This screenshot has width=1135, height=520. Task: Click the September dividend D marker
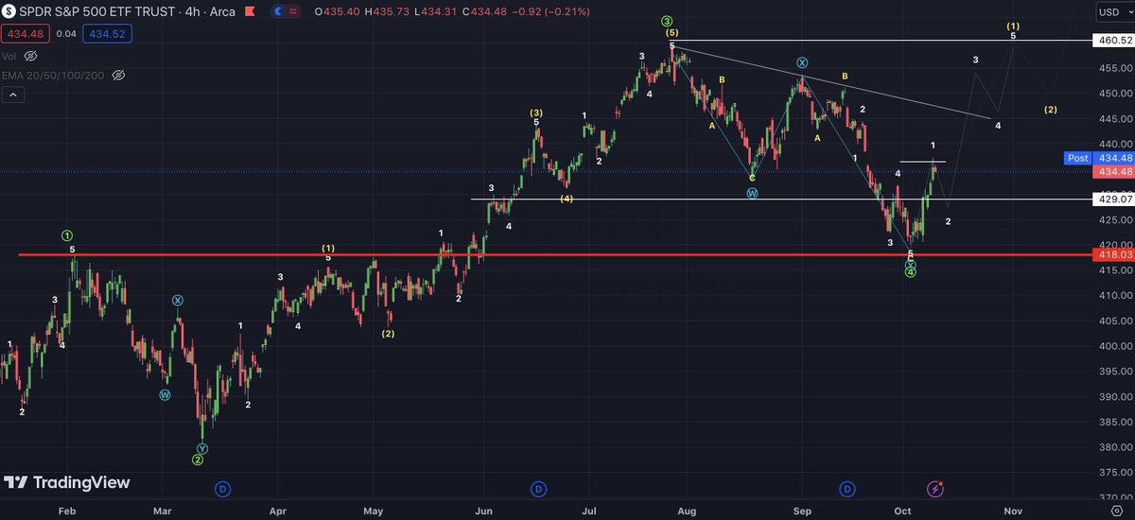tap(847, 489)
